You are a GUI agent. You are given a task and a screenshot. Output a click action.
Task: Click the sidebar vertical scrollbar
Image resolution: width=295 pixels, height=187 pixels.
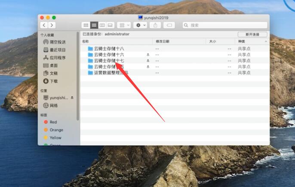coord(78,76)
